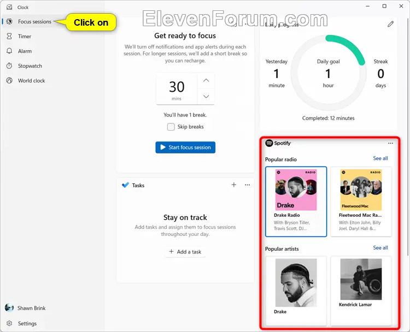Select the Fleetwood Mac Radio card

361,201
